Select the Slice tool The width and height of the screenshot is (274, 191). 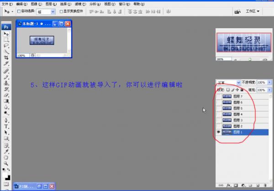6,64
